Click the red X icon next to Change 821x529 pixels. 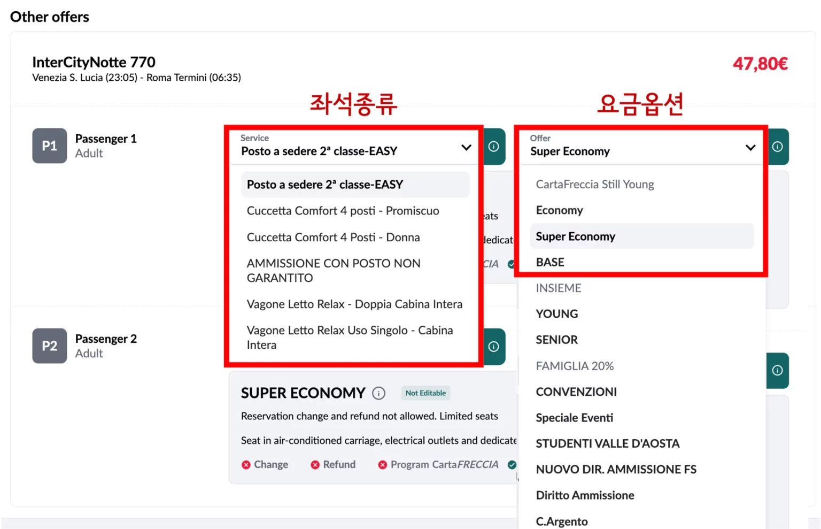[x=247, y=464]
